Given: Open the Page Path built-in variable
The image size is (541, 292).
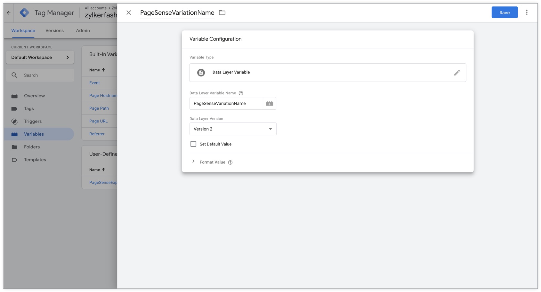Looking at the screenshot, I should click(x=99, y=108).
